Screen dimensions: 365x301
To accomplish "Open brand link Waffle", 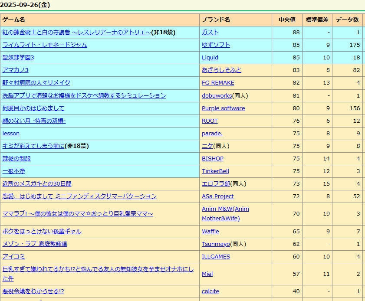I will tap(210, 231).
